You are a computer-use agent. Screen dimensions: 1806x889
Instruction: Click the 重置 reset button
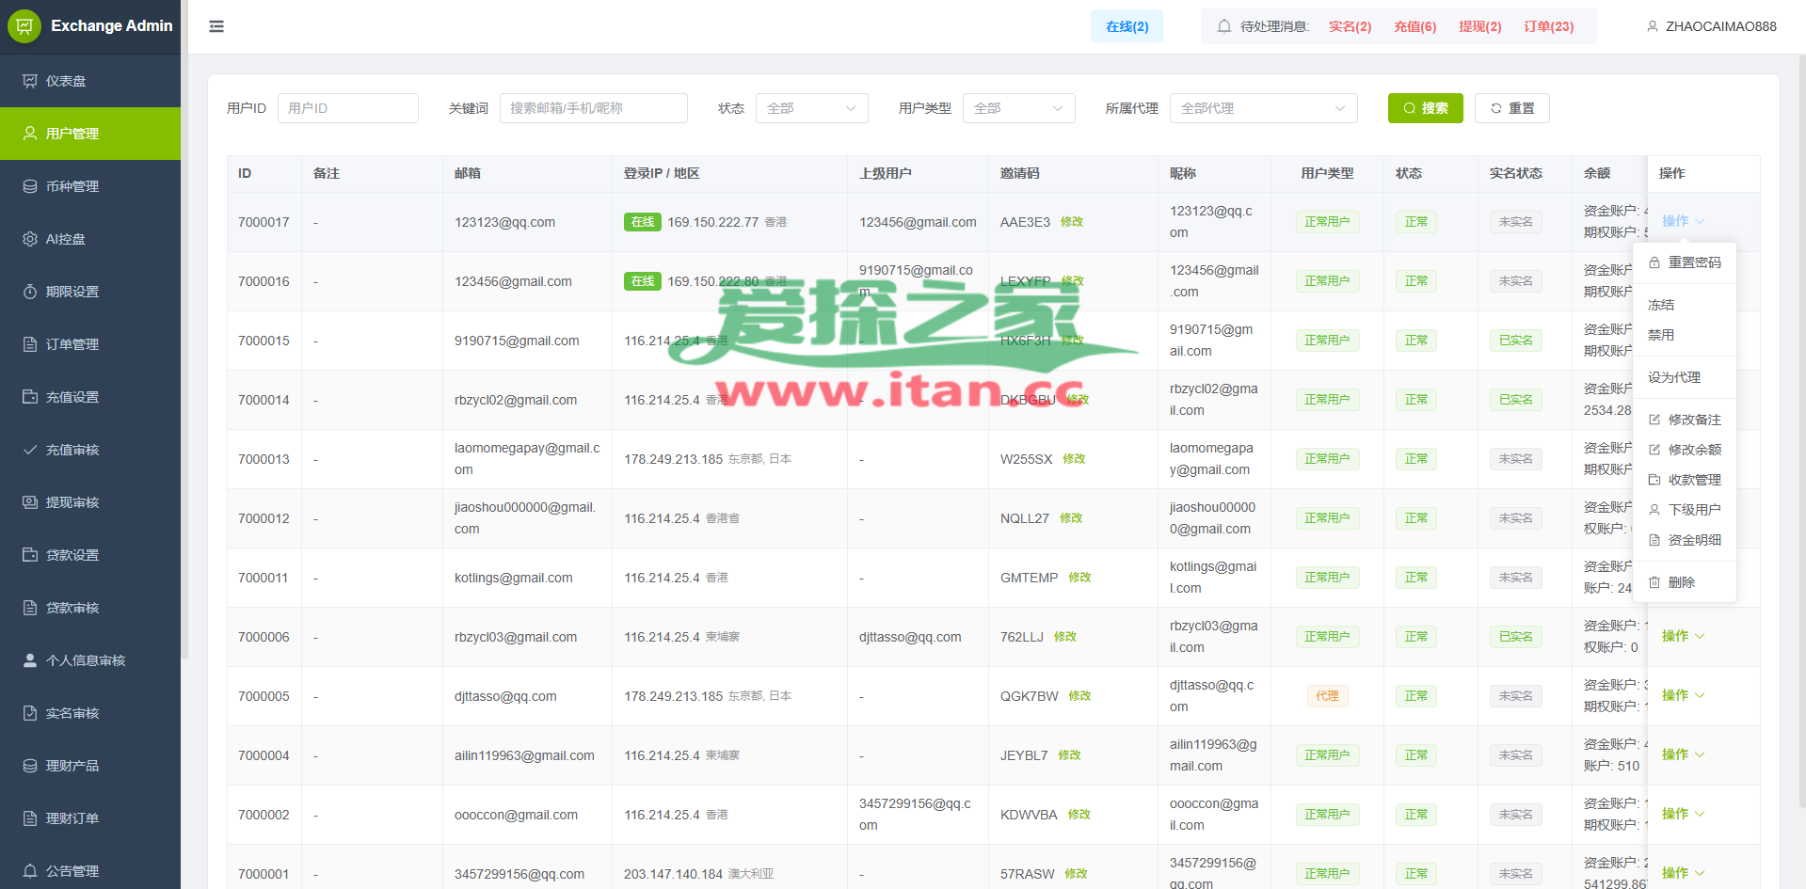[1511, 108]
